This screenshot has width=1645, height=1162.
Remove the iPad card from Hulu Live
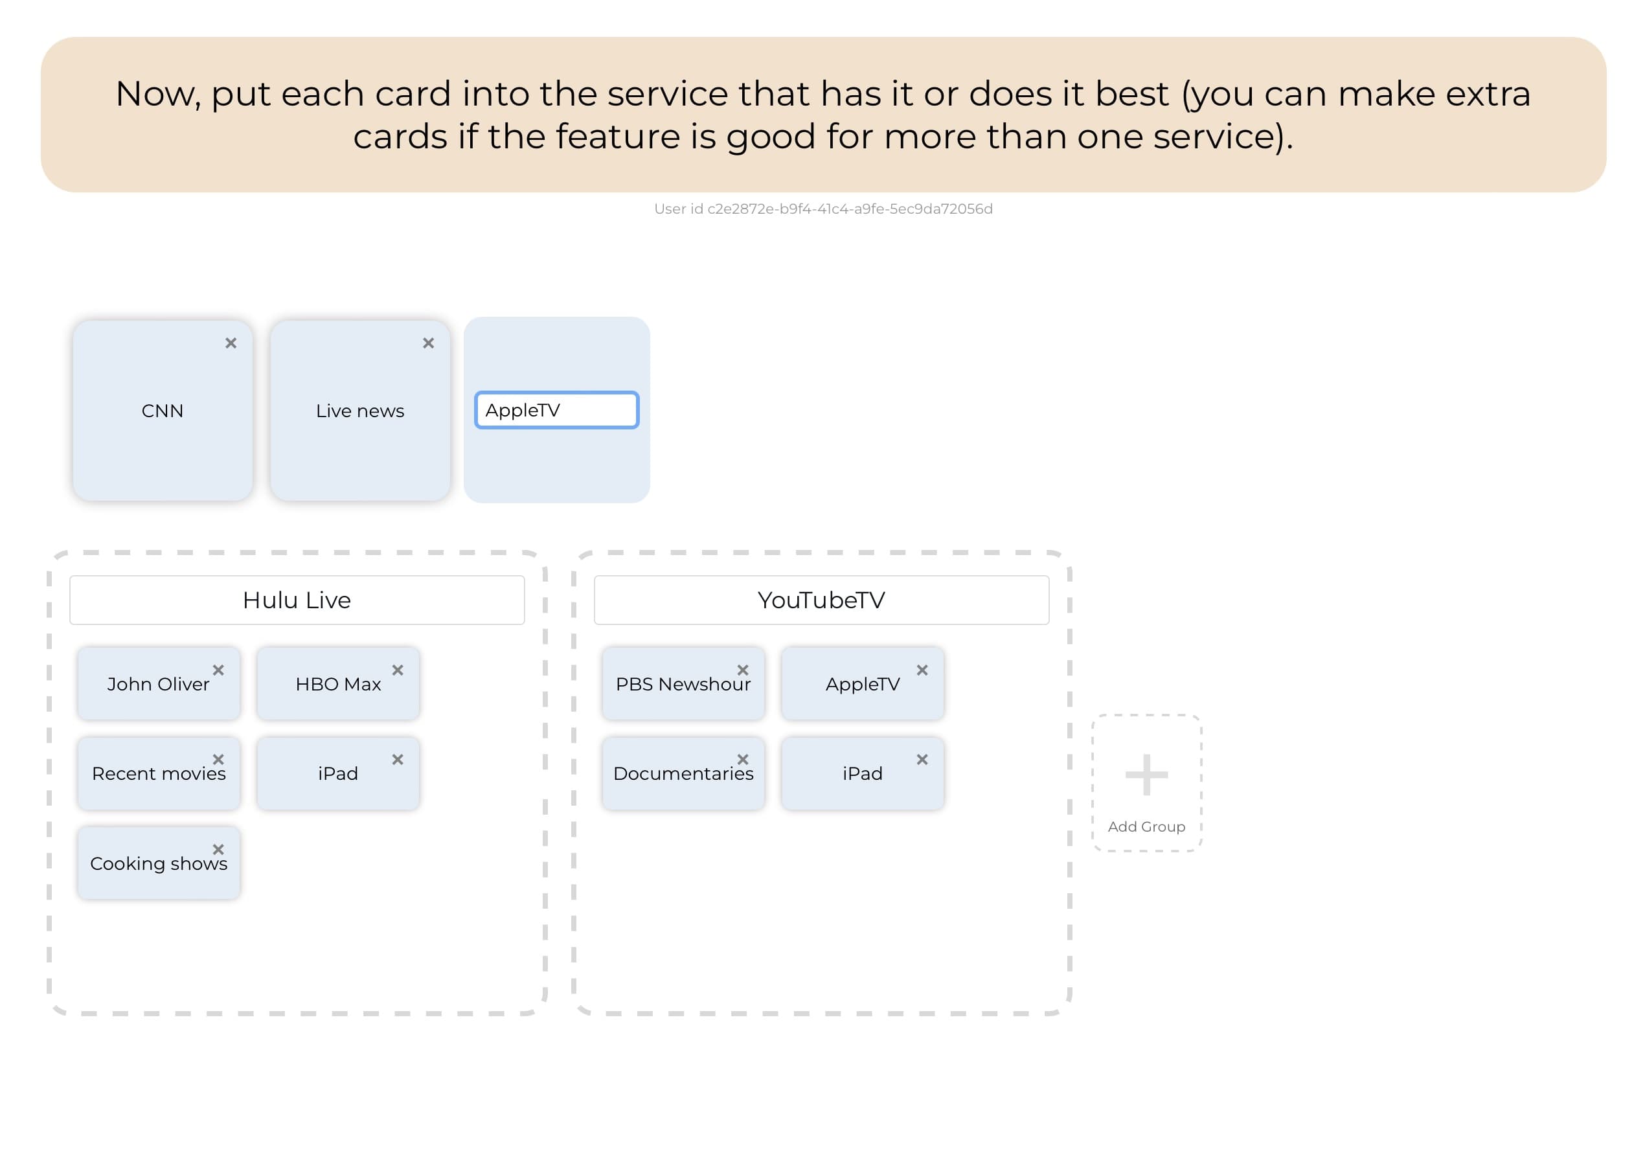pyautogui.click(x=398, y=760)
